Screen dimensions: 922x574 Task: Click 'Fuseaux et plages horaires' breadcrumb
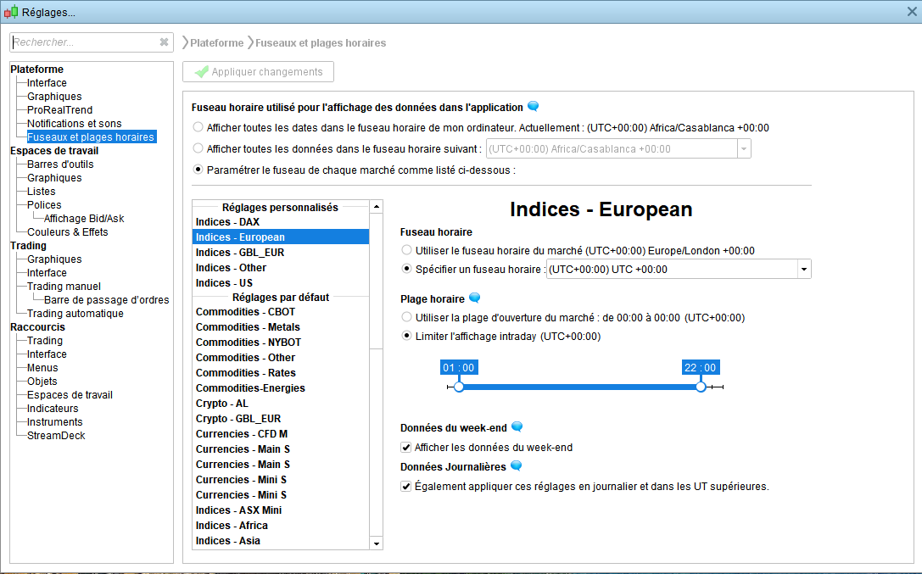[x=321, y=43]
